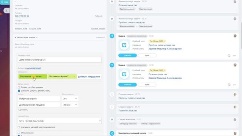Viewport: 242px width, 136px height.
Task: Click executor name in 'Пробуем связаться еще раз' task
Action: [x=165, y=49]
